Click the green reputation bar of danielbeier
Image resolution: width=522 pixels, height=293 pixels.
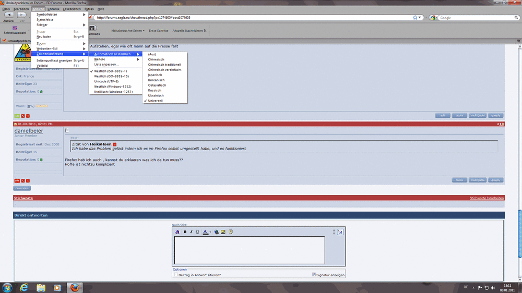[41, 160]
